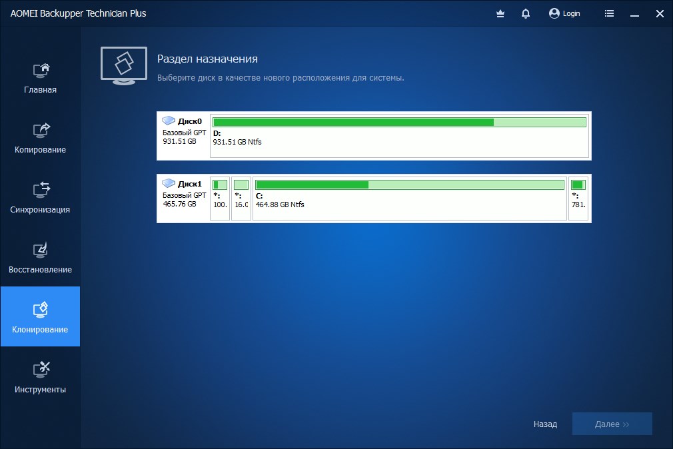Click the Диск1 size text 465.76 GB
Image resolution: width=673 pixels, height=449 pixels.
pyautogui.click(x=179, y=204)
